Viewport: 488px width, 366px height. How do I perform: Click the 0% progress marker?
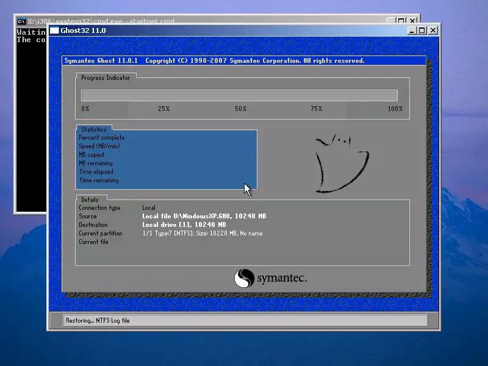85,109
